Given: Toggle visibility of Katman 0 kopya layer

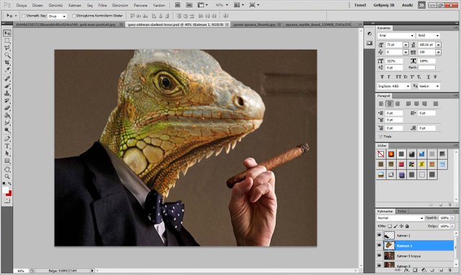Looking at the screenshot, I should click(380, 256).
